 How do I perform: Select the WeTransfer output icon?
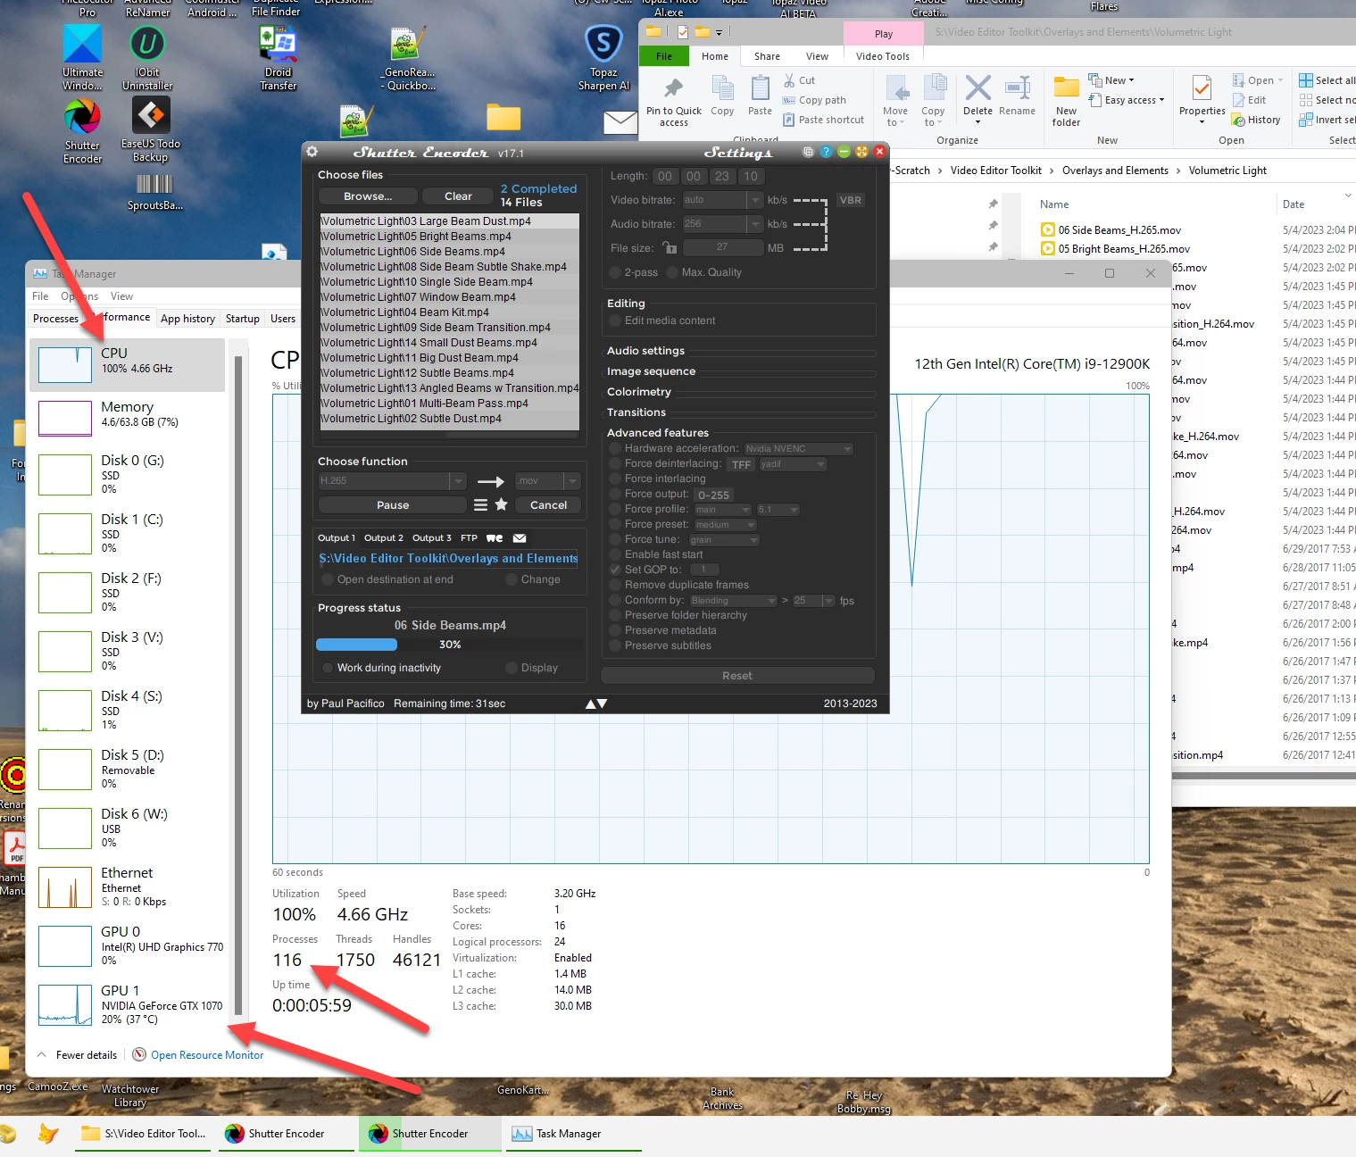tap(495, 538)
